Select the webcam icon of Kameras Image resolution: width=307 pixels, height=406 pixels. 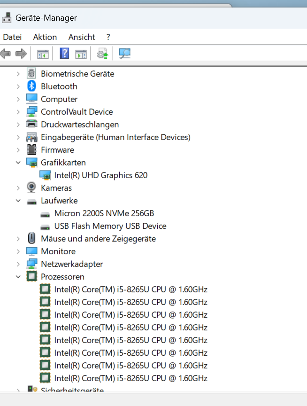tap(31, 187)
